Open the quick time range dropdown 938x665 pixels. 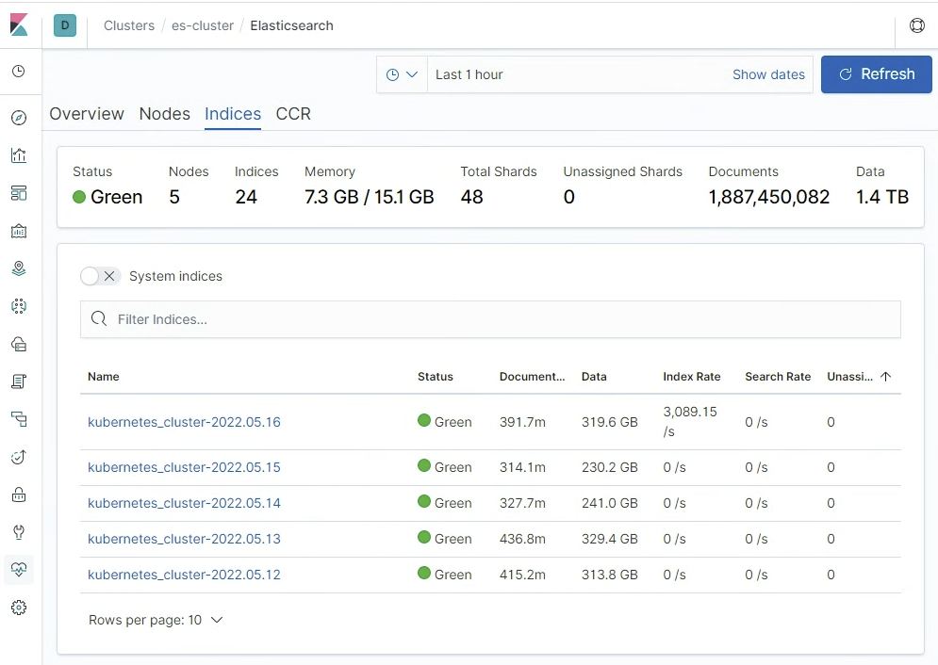click(x=402, y=74)
